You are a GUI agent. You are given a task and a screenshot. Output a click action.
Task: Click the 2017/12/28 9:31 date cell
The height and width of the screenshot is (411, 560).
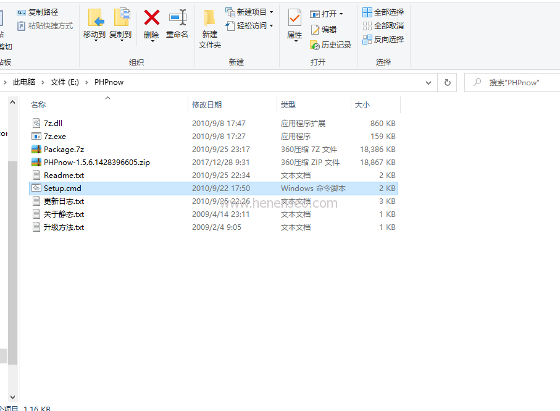click(220, 163)
